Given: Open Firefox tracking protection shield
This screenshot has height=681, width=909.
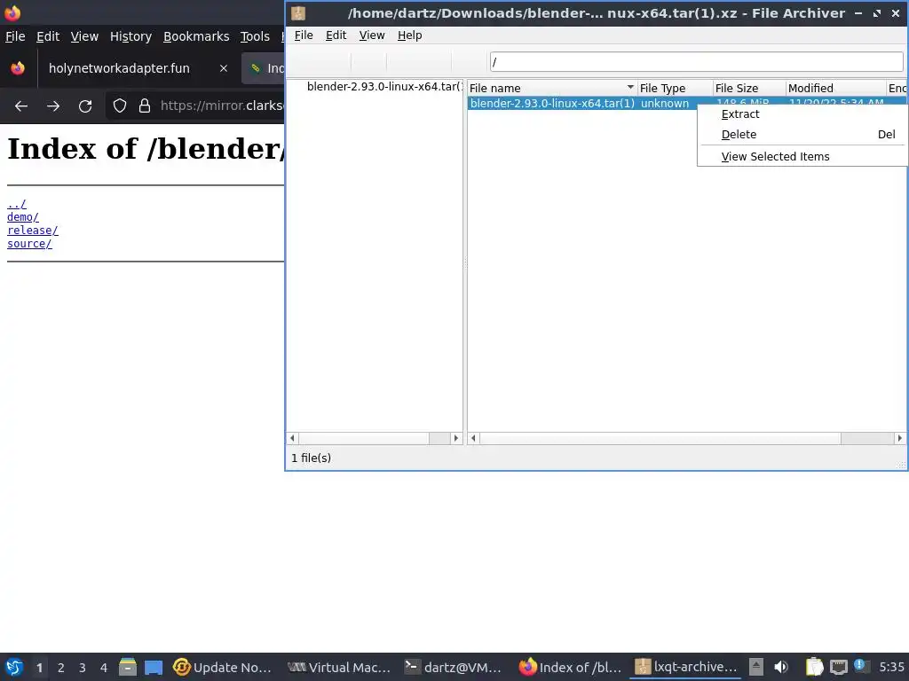Looking at the screenshot, I should pos(120,106).
